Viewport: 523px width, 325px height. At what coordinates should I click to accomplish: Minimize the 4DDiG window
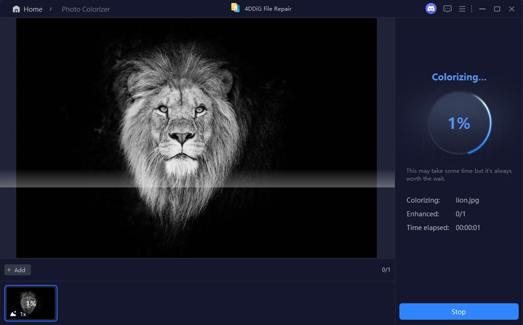coord(482,9)
